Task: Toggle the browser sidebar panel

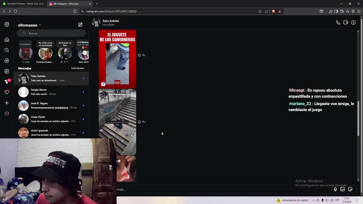Action: [336, 11]
